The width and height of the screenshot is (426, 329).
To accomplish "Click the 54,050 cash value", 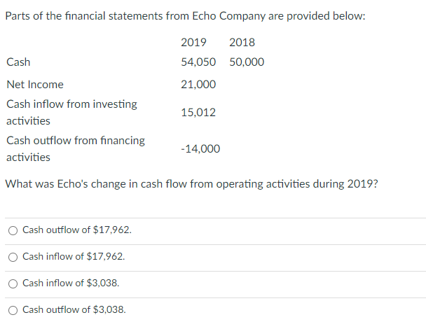I will (198, 62).
